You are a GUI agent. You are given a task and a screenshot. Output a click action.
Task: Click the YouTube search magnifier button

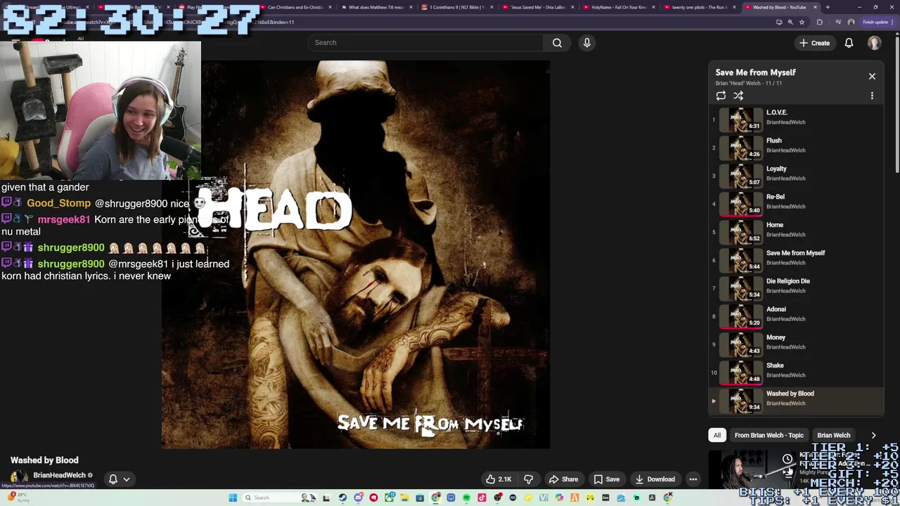[557, 43]
